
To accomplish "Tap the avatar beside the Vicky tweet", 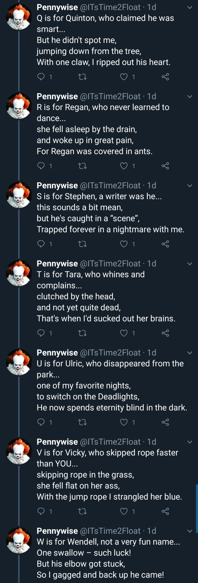I will pyautogui.click(x=19, y=451).
